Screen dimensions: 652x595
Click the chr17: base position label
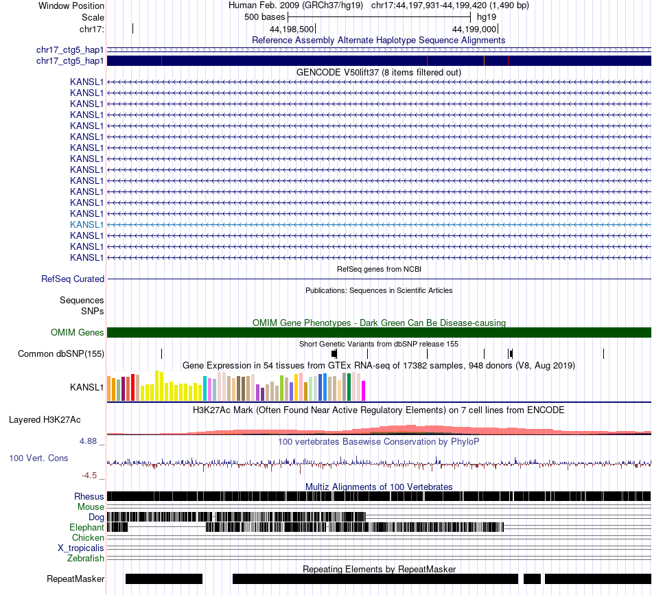point(91,29)
